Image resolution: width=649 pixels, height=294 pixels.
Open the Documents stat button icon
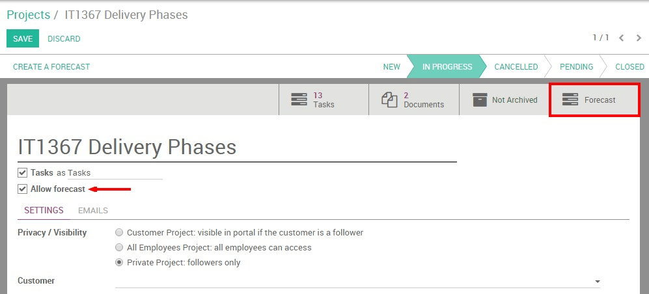point(389,100)
